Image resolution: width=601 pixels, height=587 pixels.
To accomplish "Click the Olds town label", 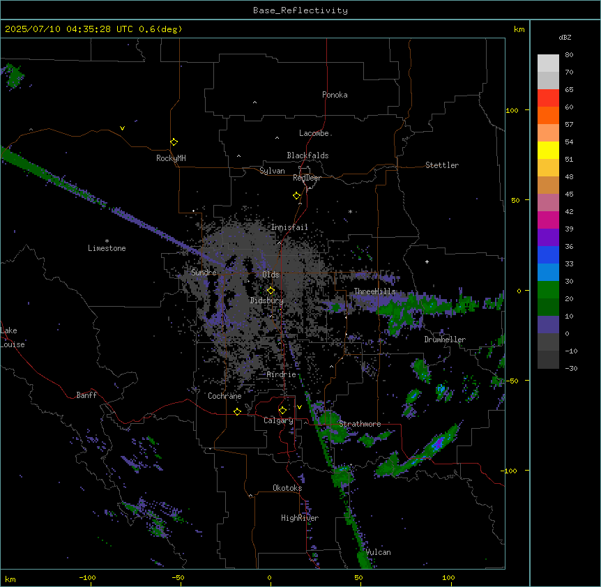I will point(271,275).
